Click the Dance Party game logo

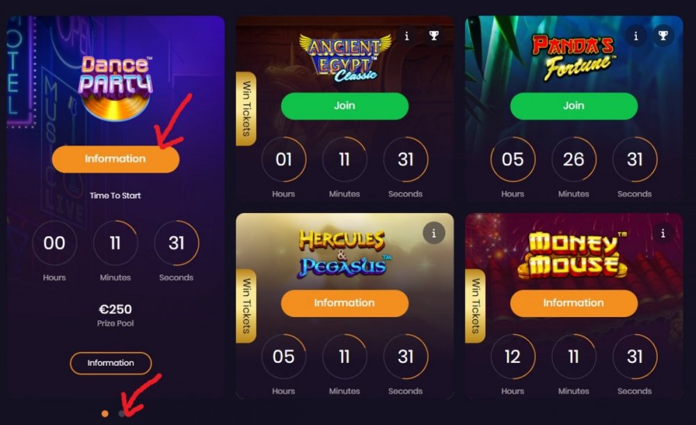[116, 88]
